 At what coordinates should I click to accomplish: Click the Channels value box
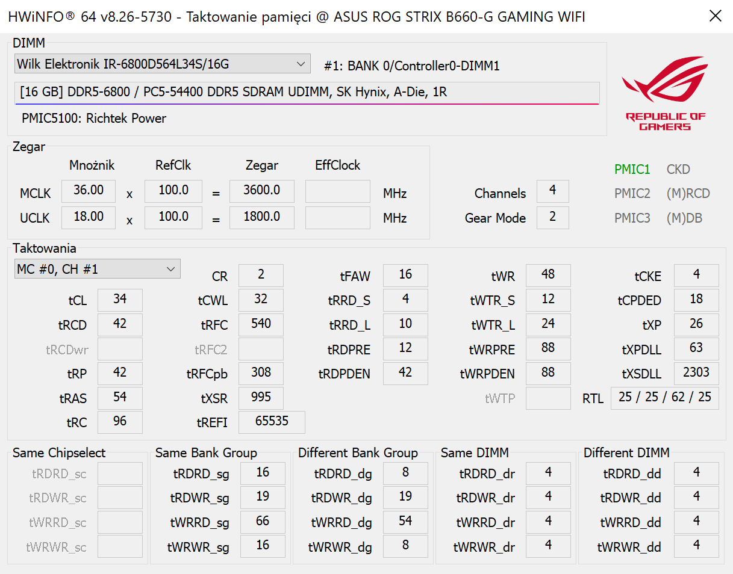[x=552, y=191]
